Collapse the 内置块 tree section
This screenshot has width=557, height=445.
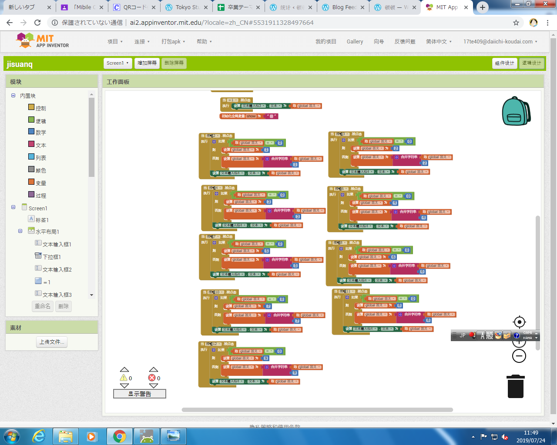[x=13, y=96]
